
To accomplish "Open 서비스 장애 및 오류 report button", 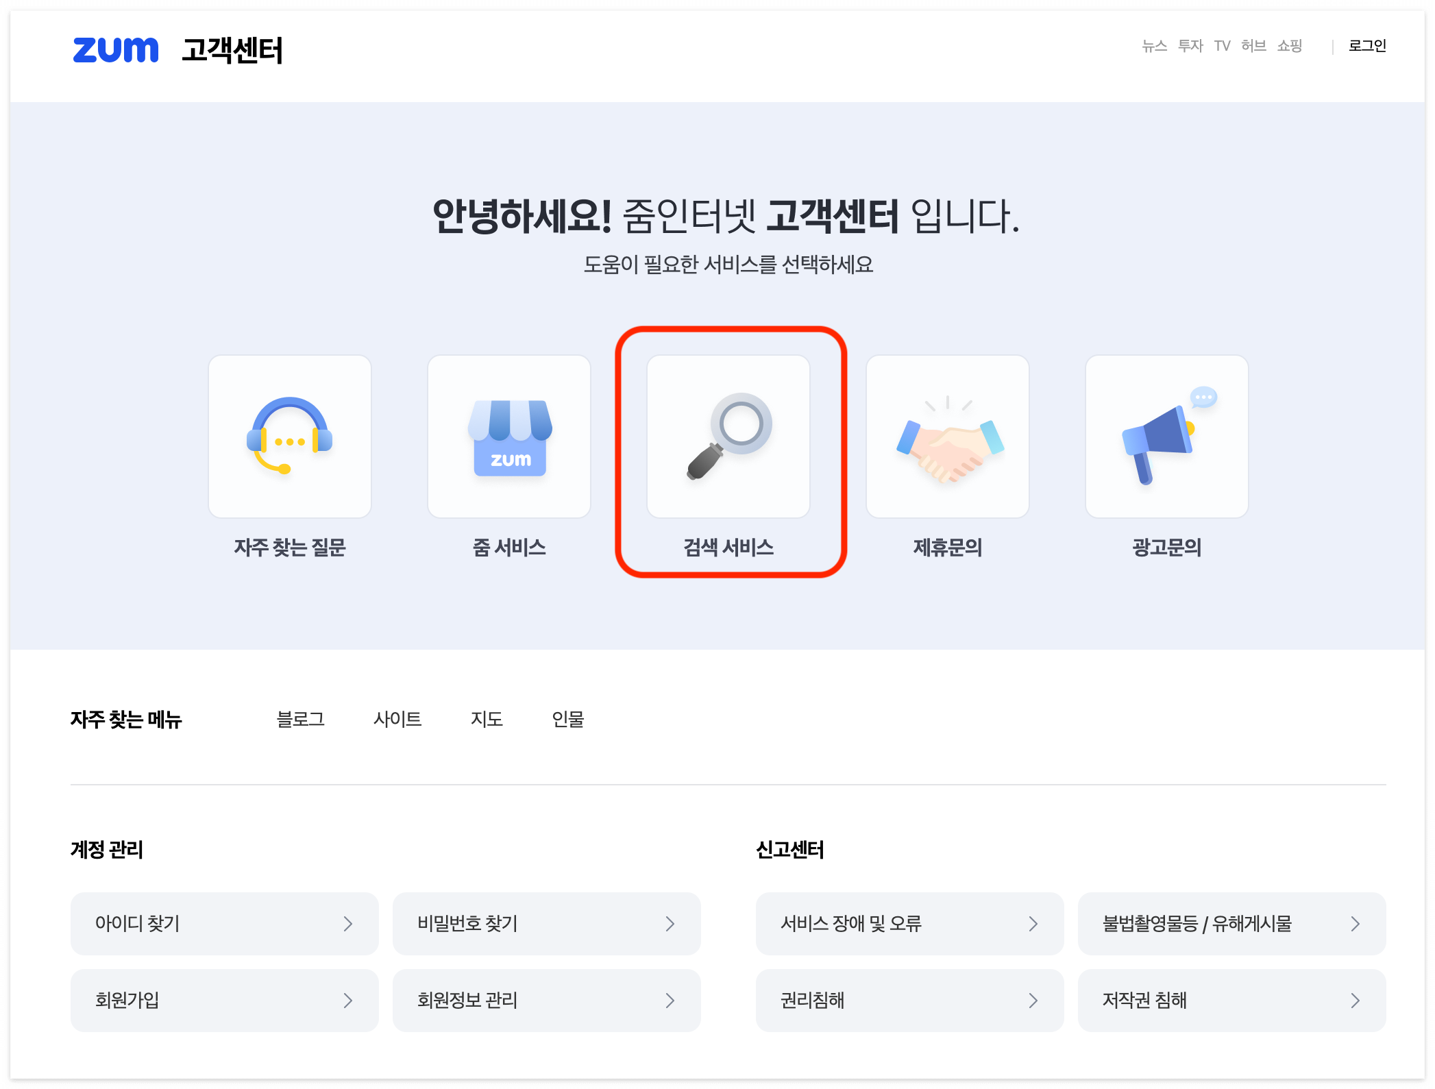I will [x=909, y=924].
